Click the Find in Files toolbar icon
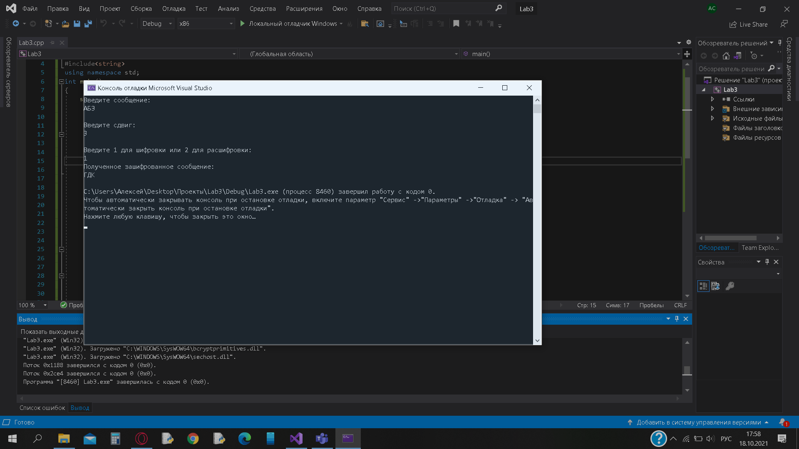 point(365,24)
